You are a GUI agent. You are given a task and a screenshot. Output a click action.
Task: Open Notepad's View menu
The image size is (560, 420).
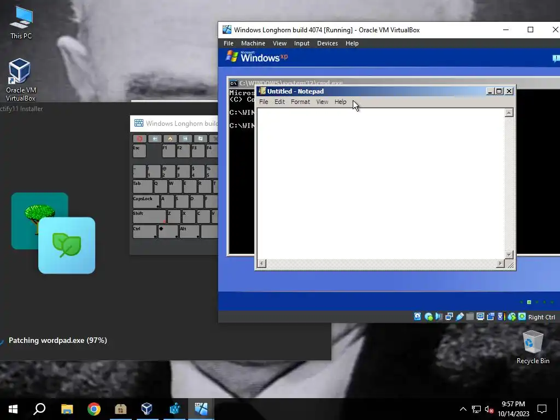click(x=322, y=102)
